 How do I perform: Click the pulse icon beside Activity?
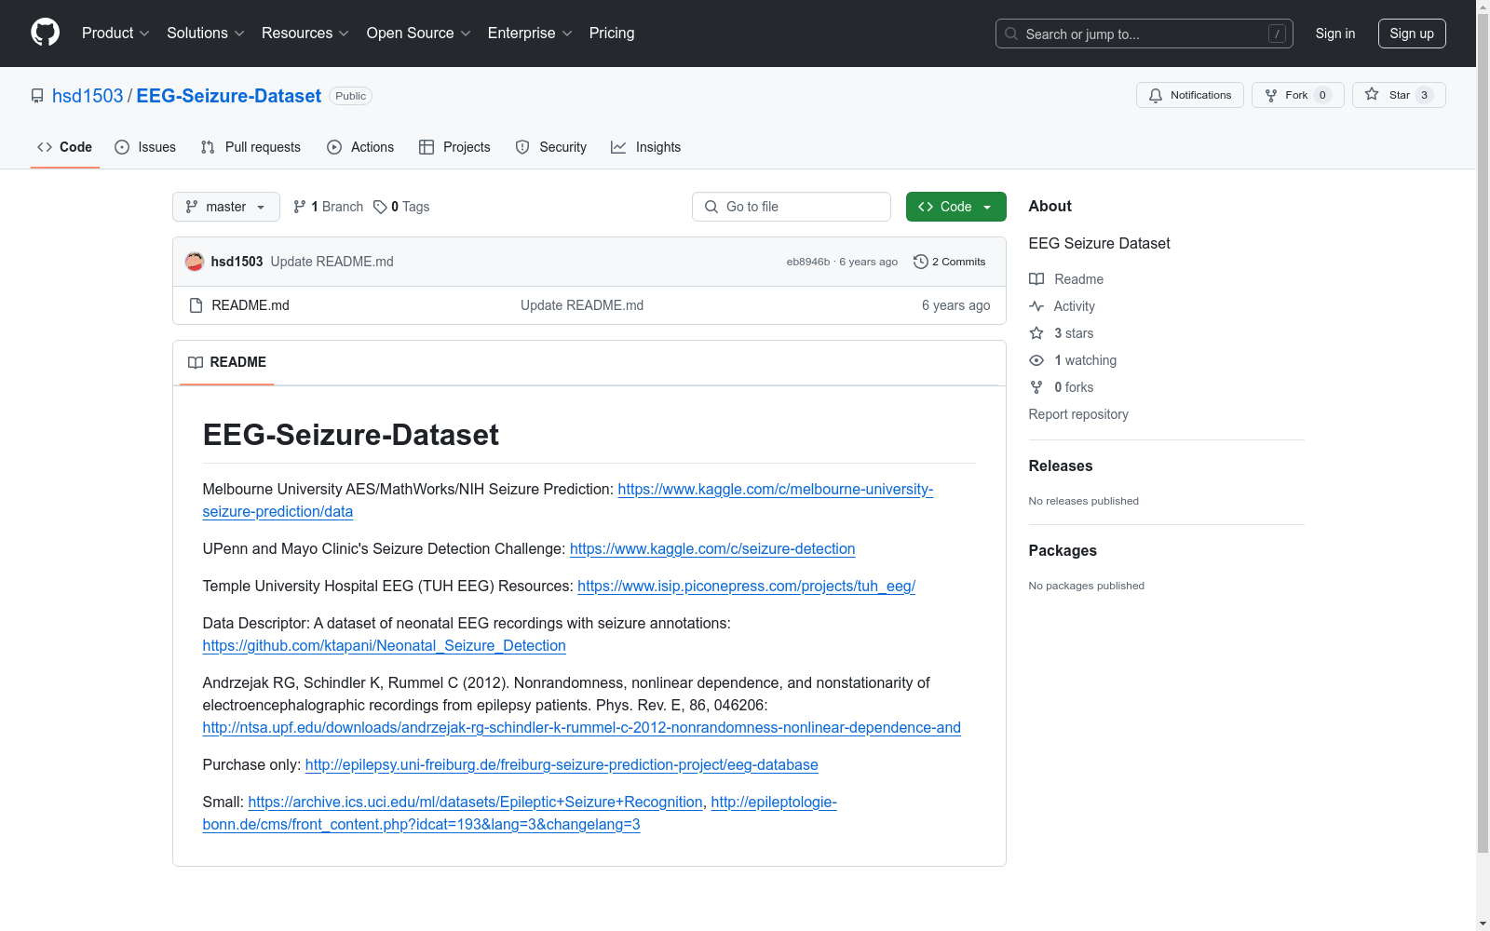tap(1036, 306)
